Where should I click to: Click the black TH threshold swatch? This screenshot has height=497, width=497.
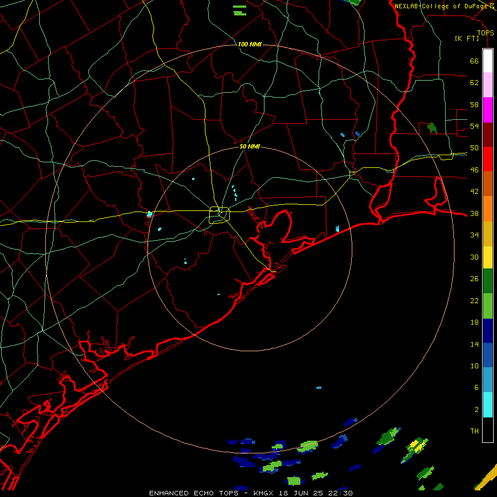(488, 430)
